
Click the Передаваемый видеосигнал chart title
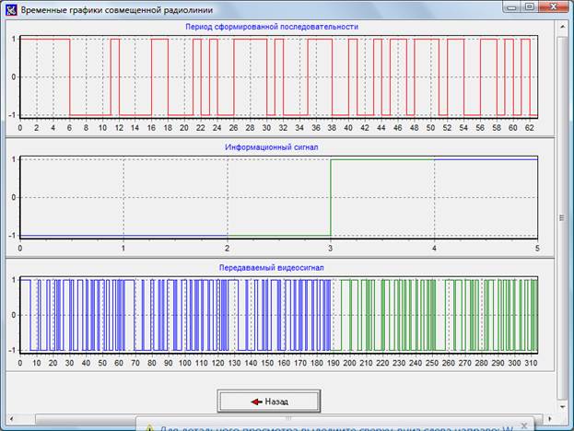[271, 267]
